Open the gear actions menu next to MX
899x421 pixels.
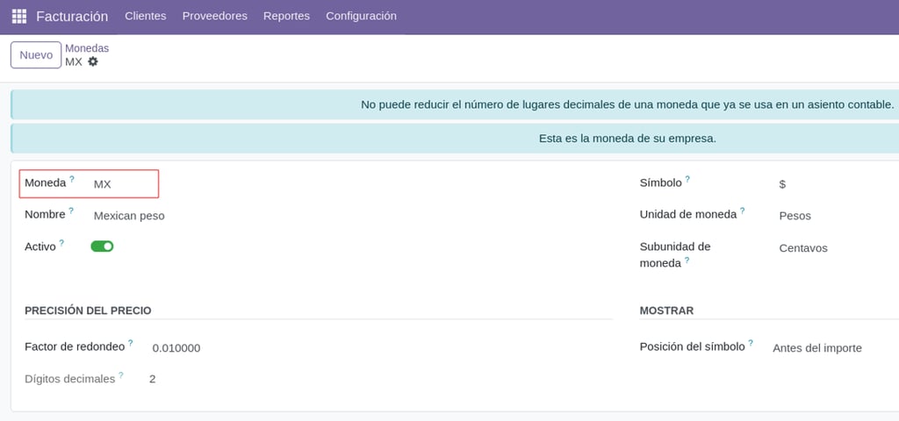[x=93, y=61]
